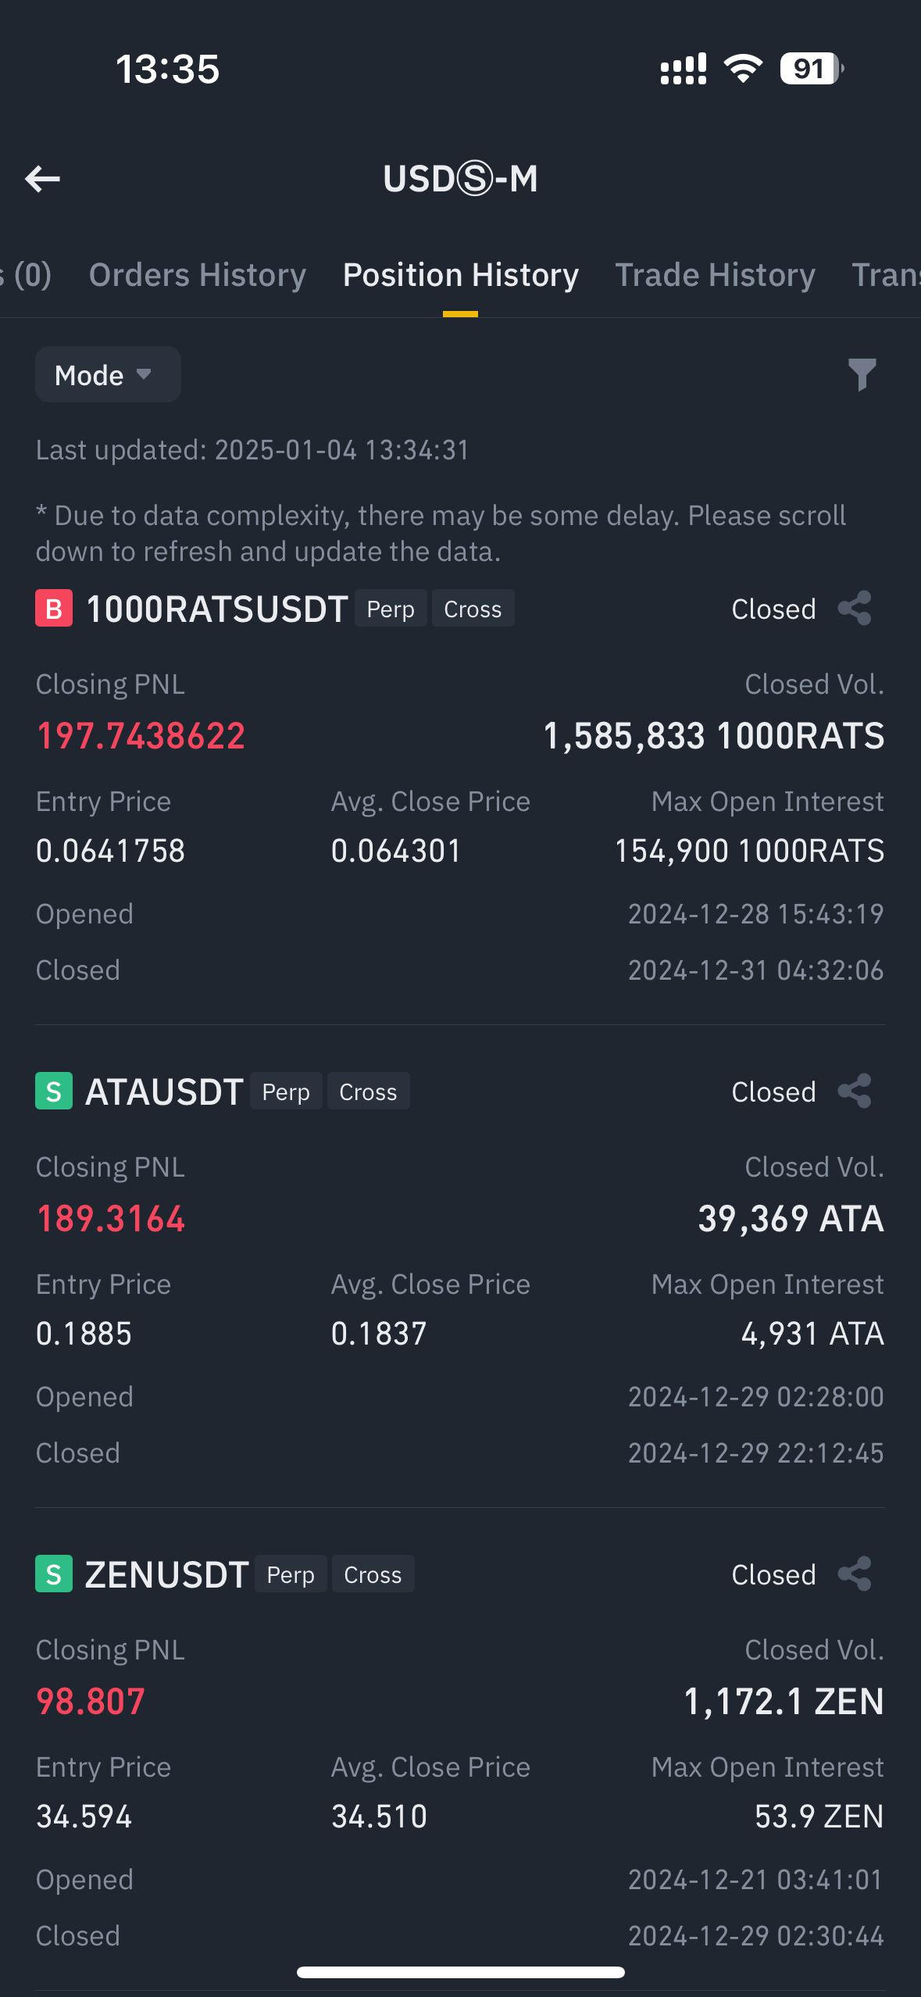The image size is (921, 1997).
Task: Tap the home indicator bar at bottom
Action: [x=460, y=1972]
